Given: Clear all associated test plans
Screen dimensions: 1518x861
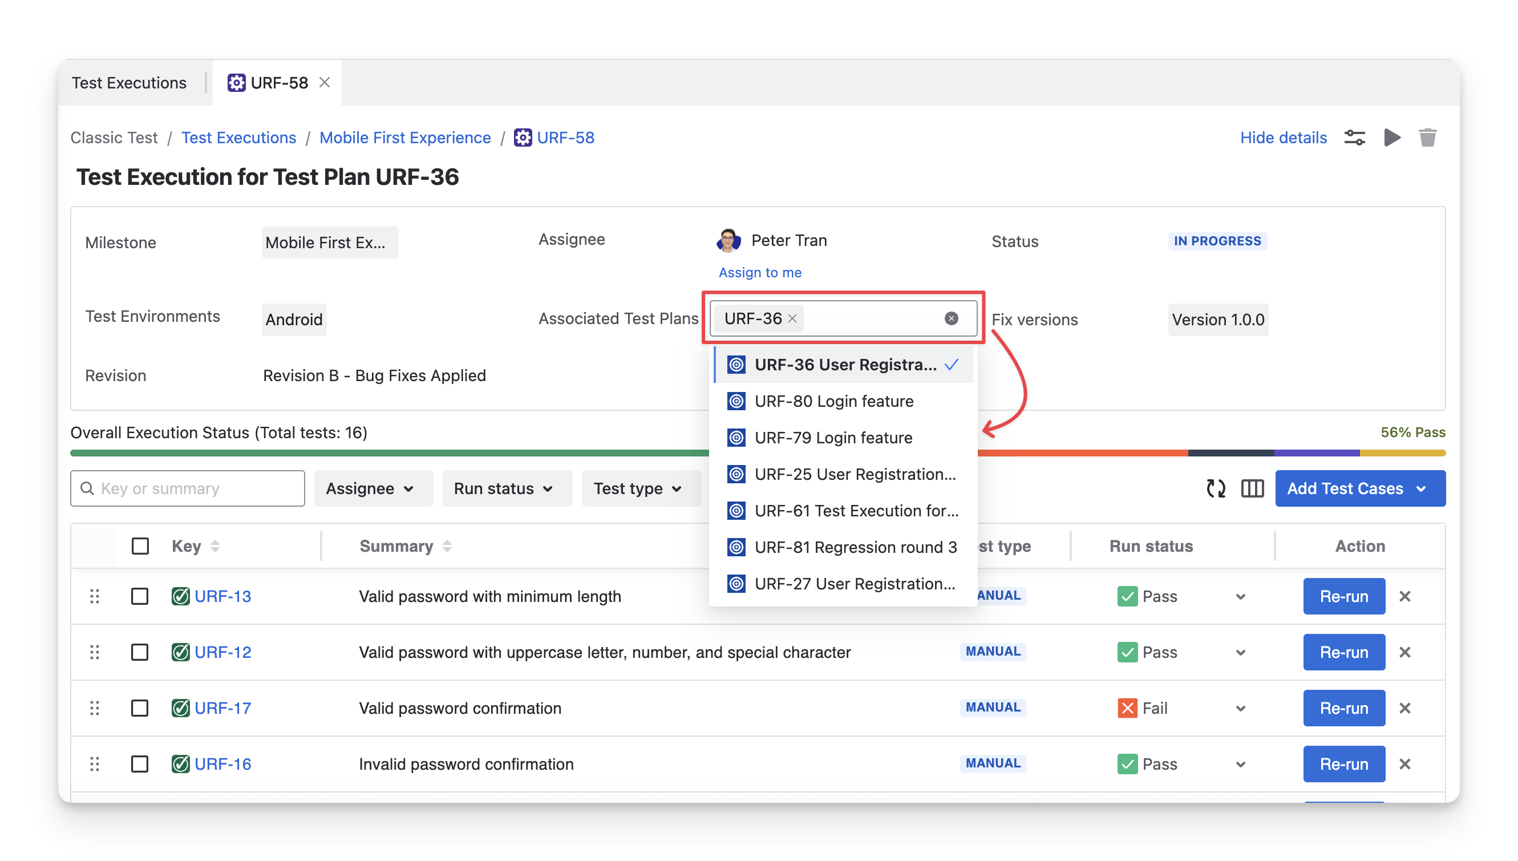Looking at the screenshot, I should tap(950, 319).
